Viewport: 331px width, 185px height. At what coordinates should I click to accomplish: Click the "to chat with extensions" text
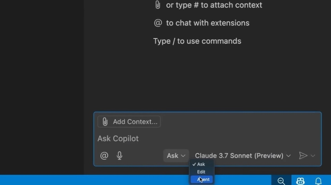tap(207, 23)
